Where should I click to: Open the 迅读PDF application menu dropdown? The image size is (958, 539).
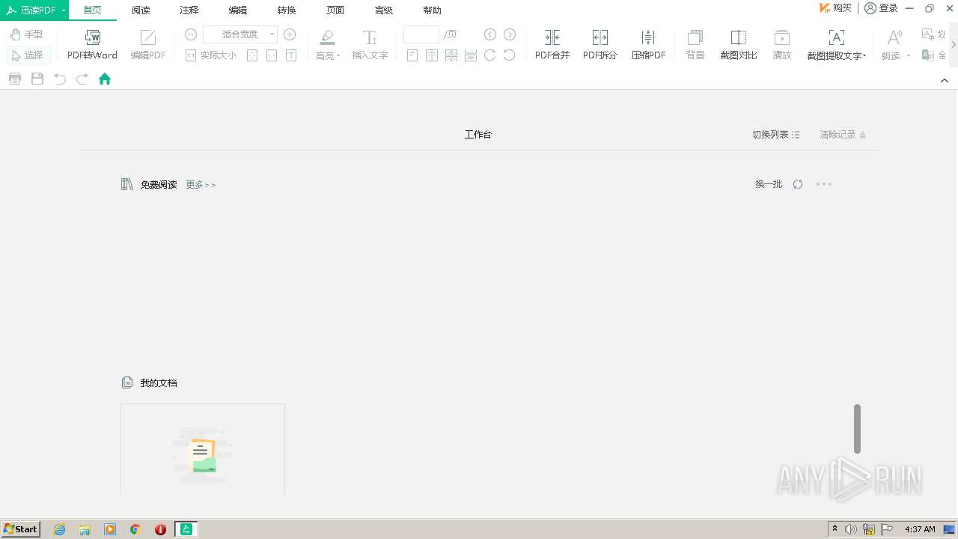[64, 10]
